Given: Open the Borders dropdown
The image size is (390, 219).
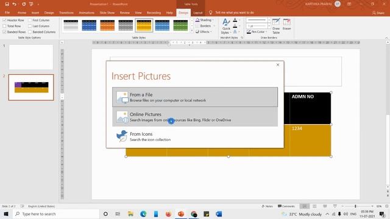Looking at the screenshot, I should [205, 26].
